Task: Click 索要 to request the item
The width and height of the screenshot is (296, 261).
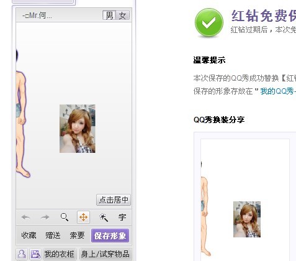Action: [x=77, y=236]
